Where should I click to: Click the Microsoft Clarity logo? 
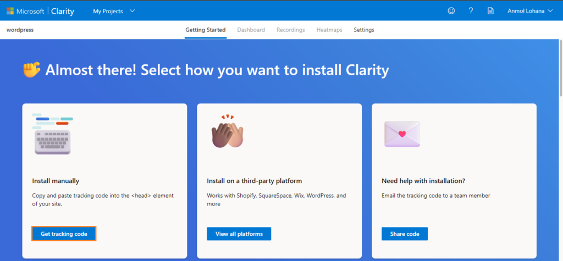click(40, 11)
